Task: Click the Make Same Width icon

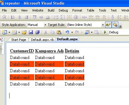Action: (56, 17)
